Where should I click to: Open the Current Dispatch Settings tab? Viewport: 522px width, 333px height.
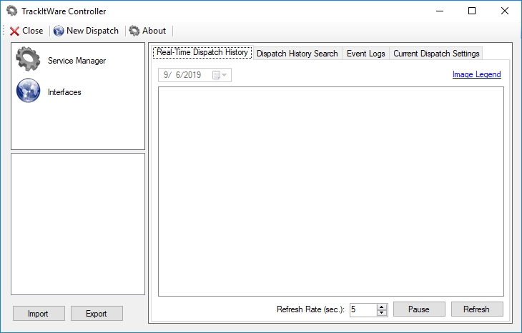point(436,54)
